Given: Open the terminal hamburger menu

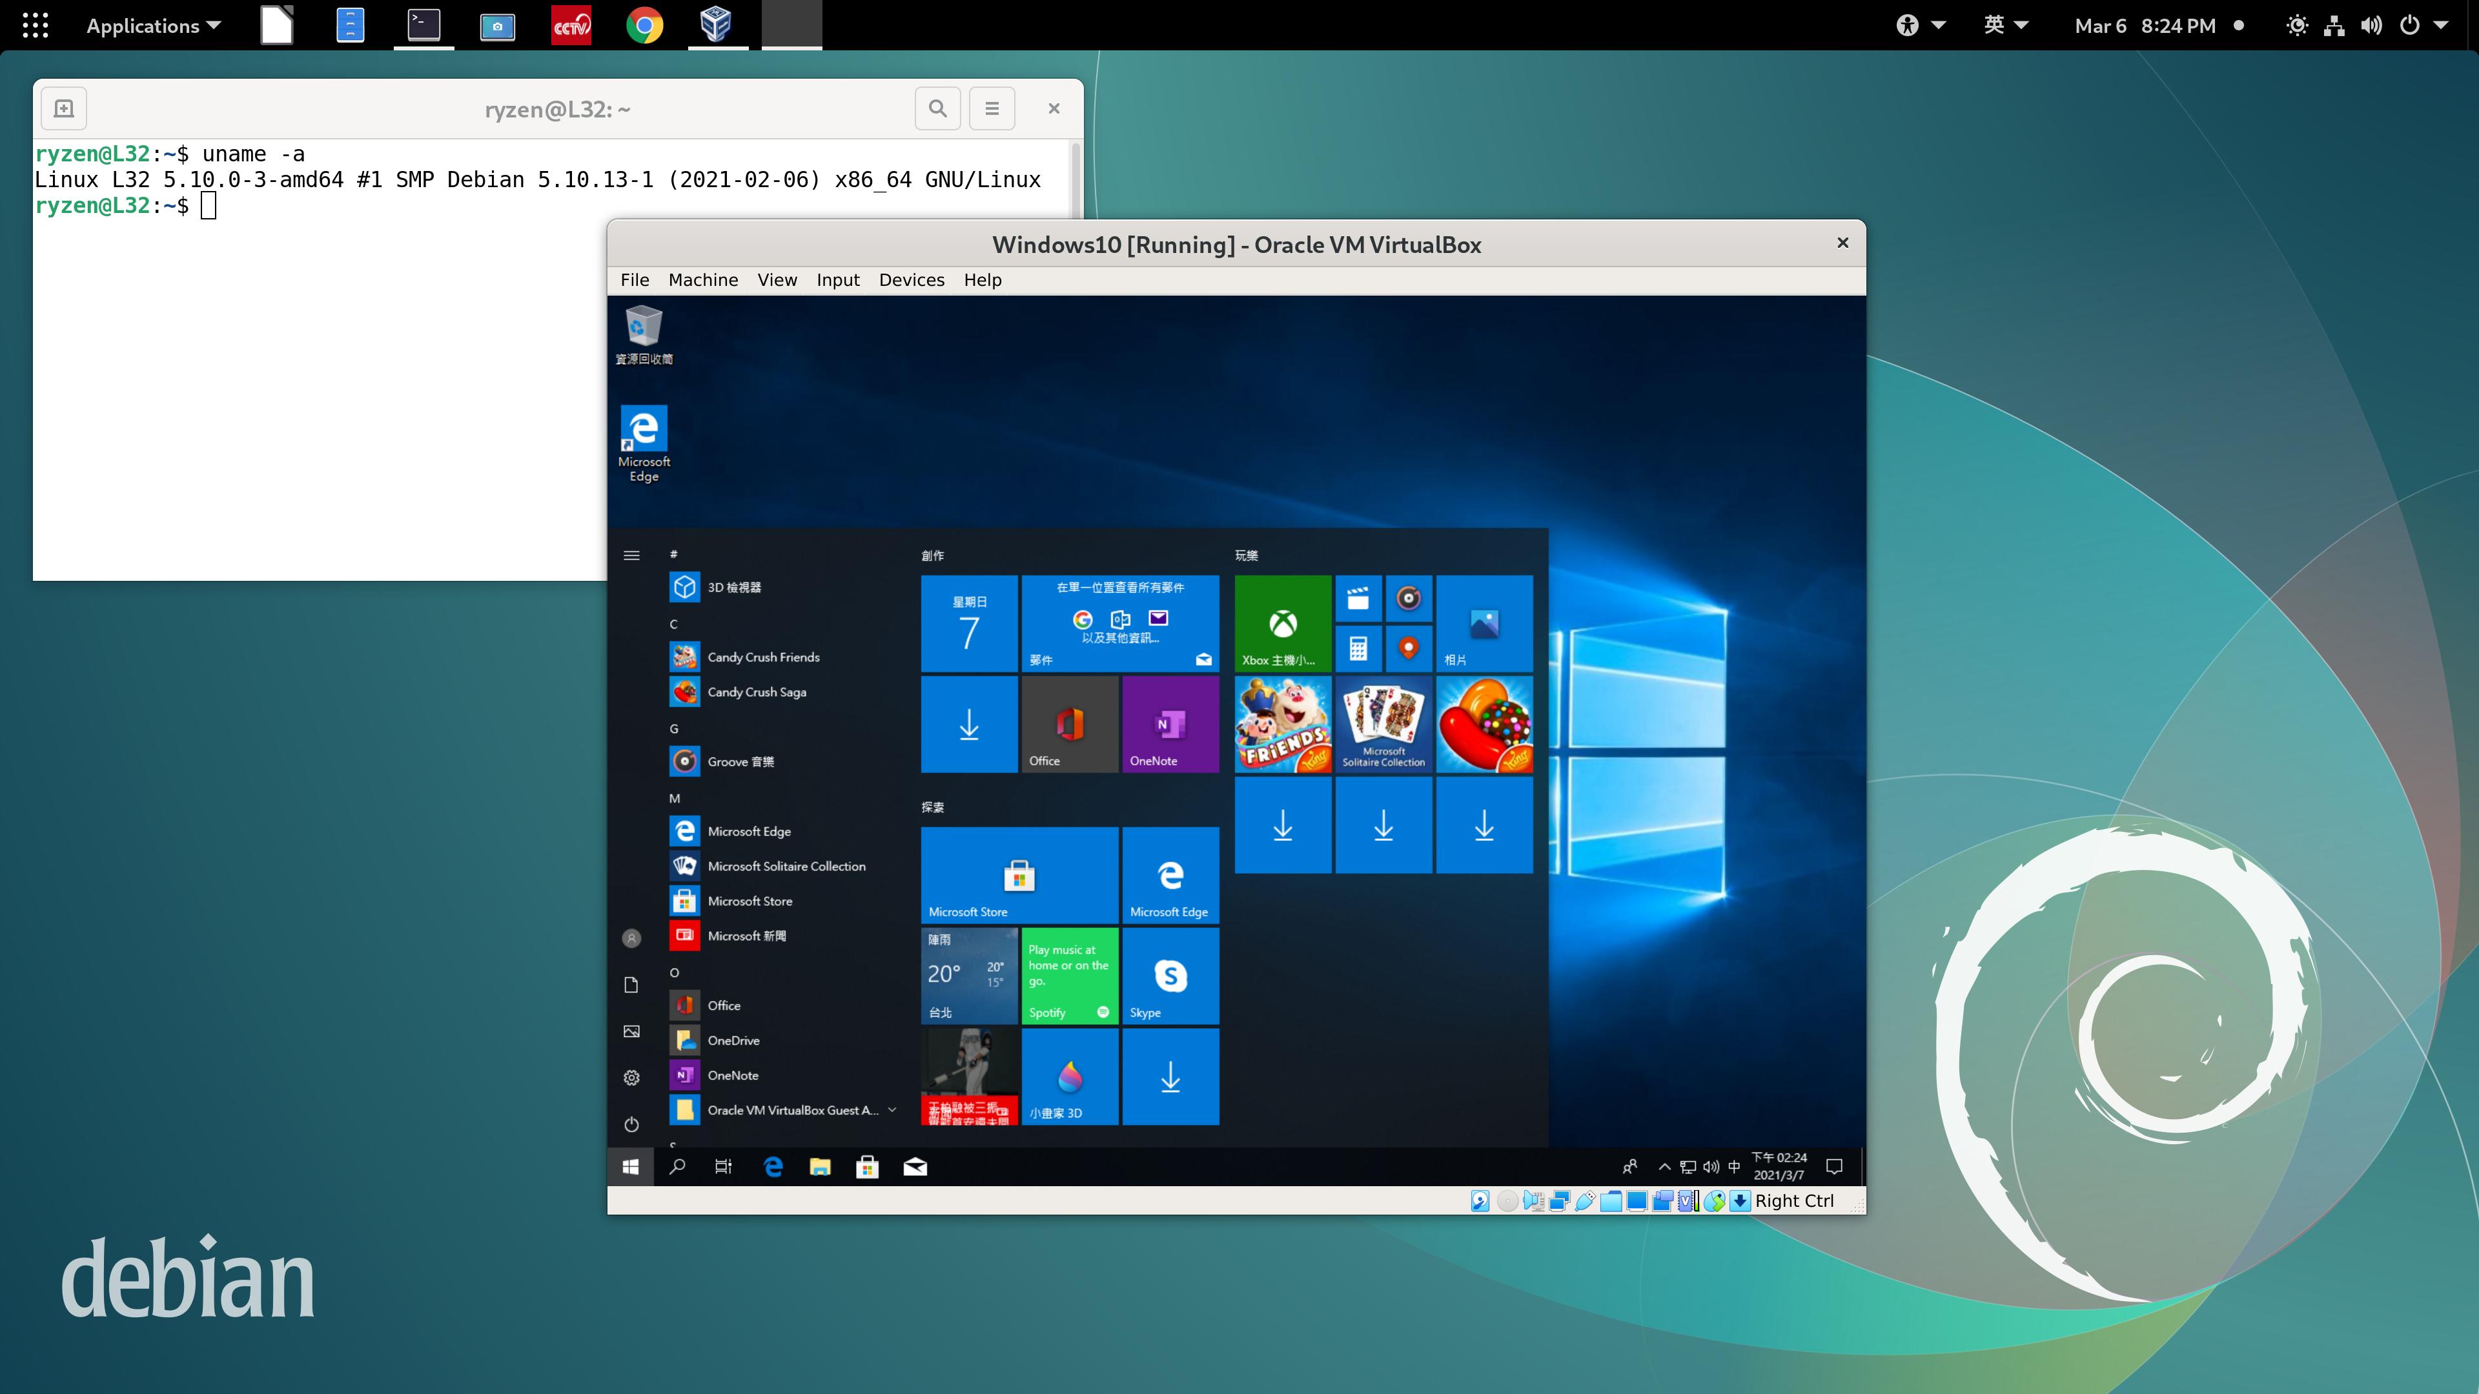Looking at the screenshot, I should pyautogui.click(x=992, y=108).
